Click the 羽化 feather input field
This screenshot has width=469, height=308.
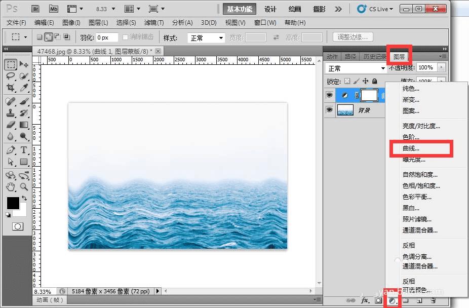point(107,37)
